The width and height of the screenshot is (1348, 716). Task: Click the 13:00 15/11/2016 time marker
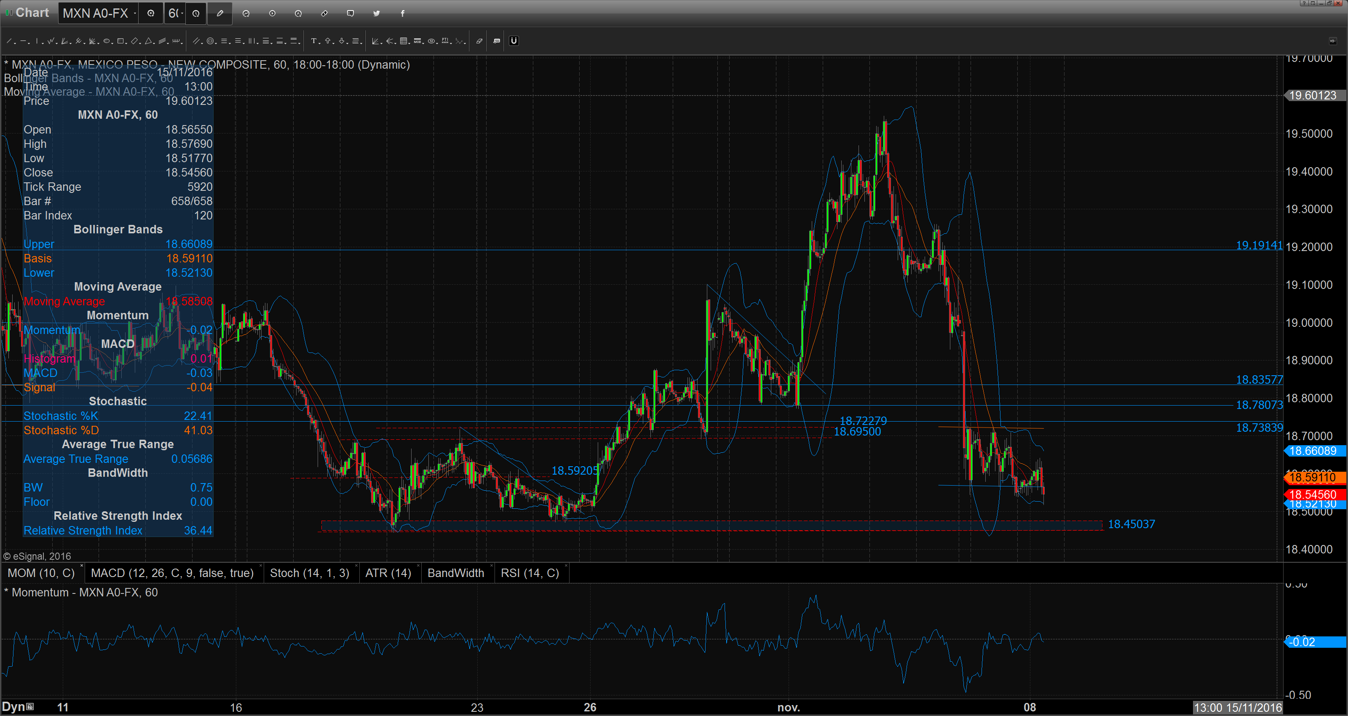[x=1237, y=708]
